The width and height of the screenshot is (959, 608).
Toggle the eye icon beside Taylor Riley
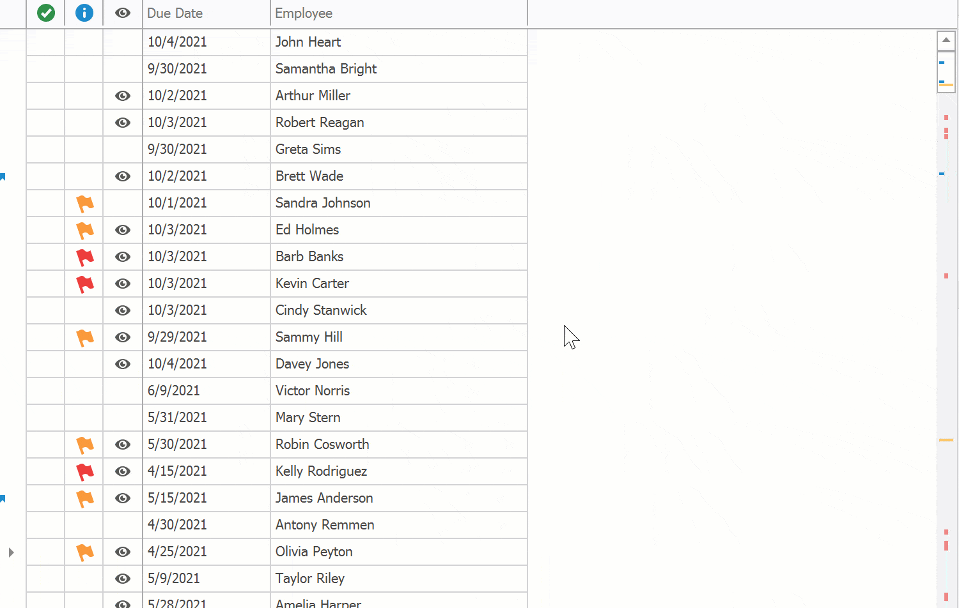(122, 579)
